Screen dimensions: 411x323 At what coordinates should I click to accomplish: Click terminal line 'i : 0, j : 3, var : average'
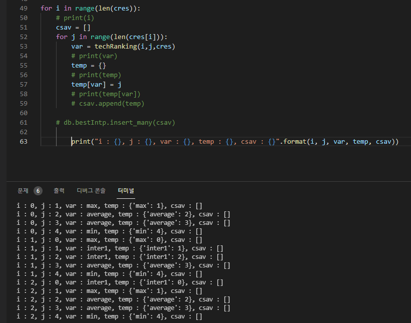(123, 223)
